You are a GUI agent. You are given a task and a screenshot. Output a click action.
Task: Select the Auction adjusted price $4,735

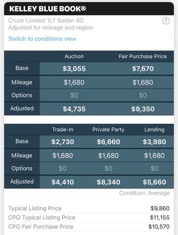coord(74,109)
